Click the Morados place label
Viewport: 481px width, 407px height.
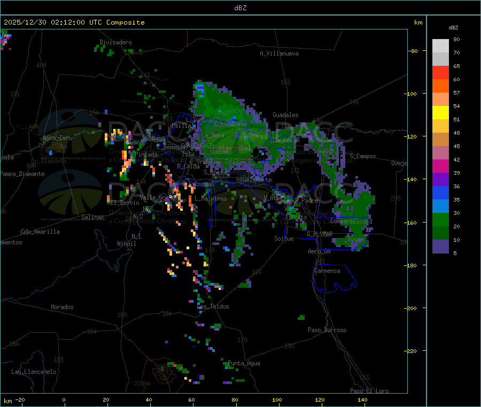pyautogui.click(x=62, y=307)
